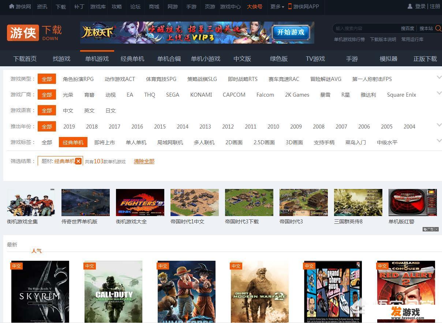Open 下载版本说明 link

pyautogui.click(x=383, y=39)
